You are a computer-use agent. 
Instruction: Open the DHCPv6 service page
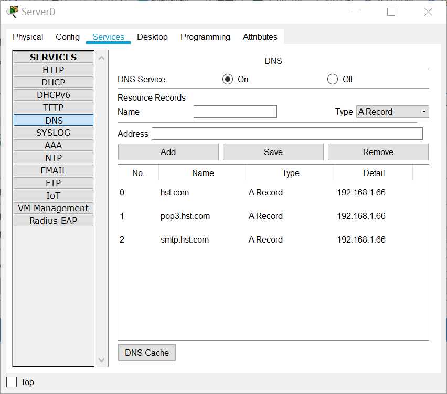coord(54,95)
